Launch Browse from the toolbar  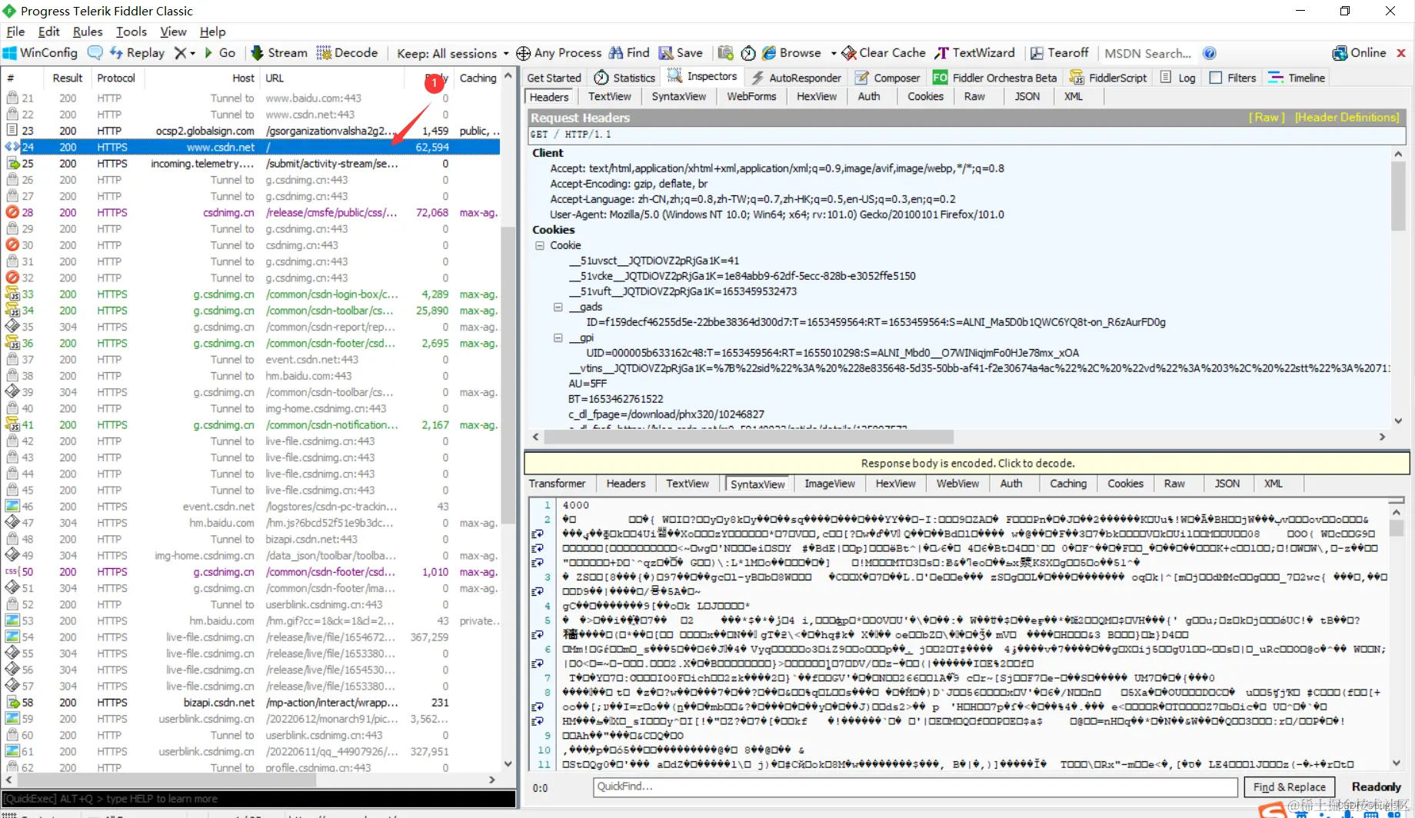791,53
